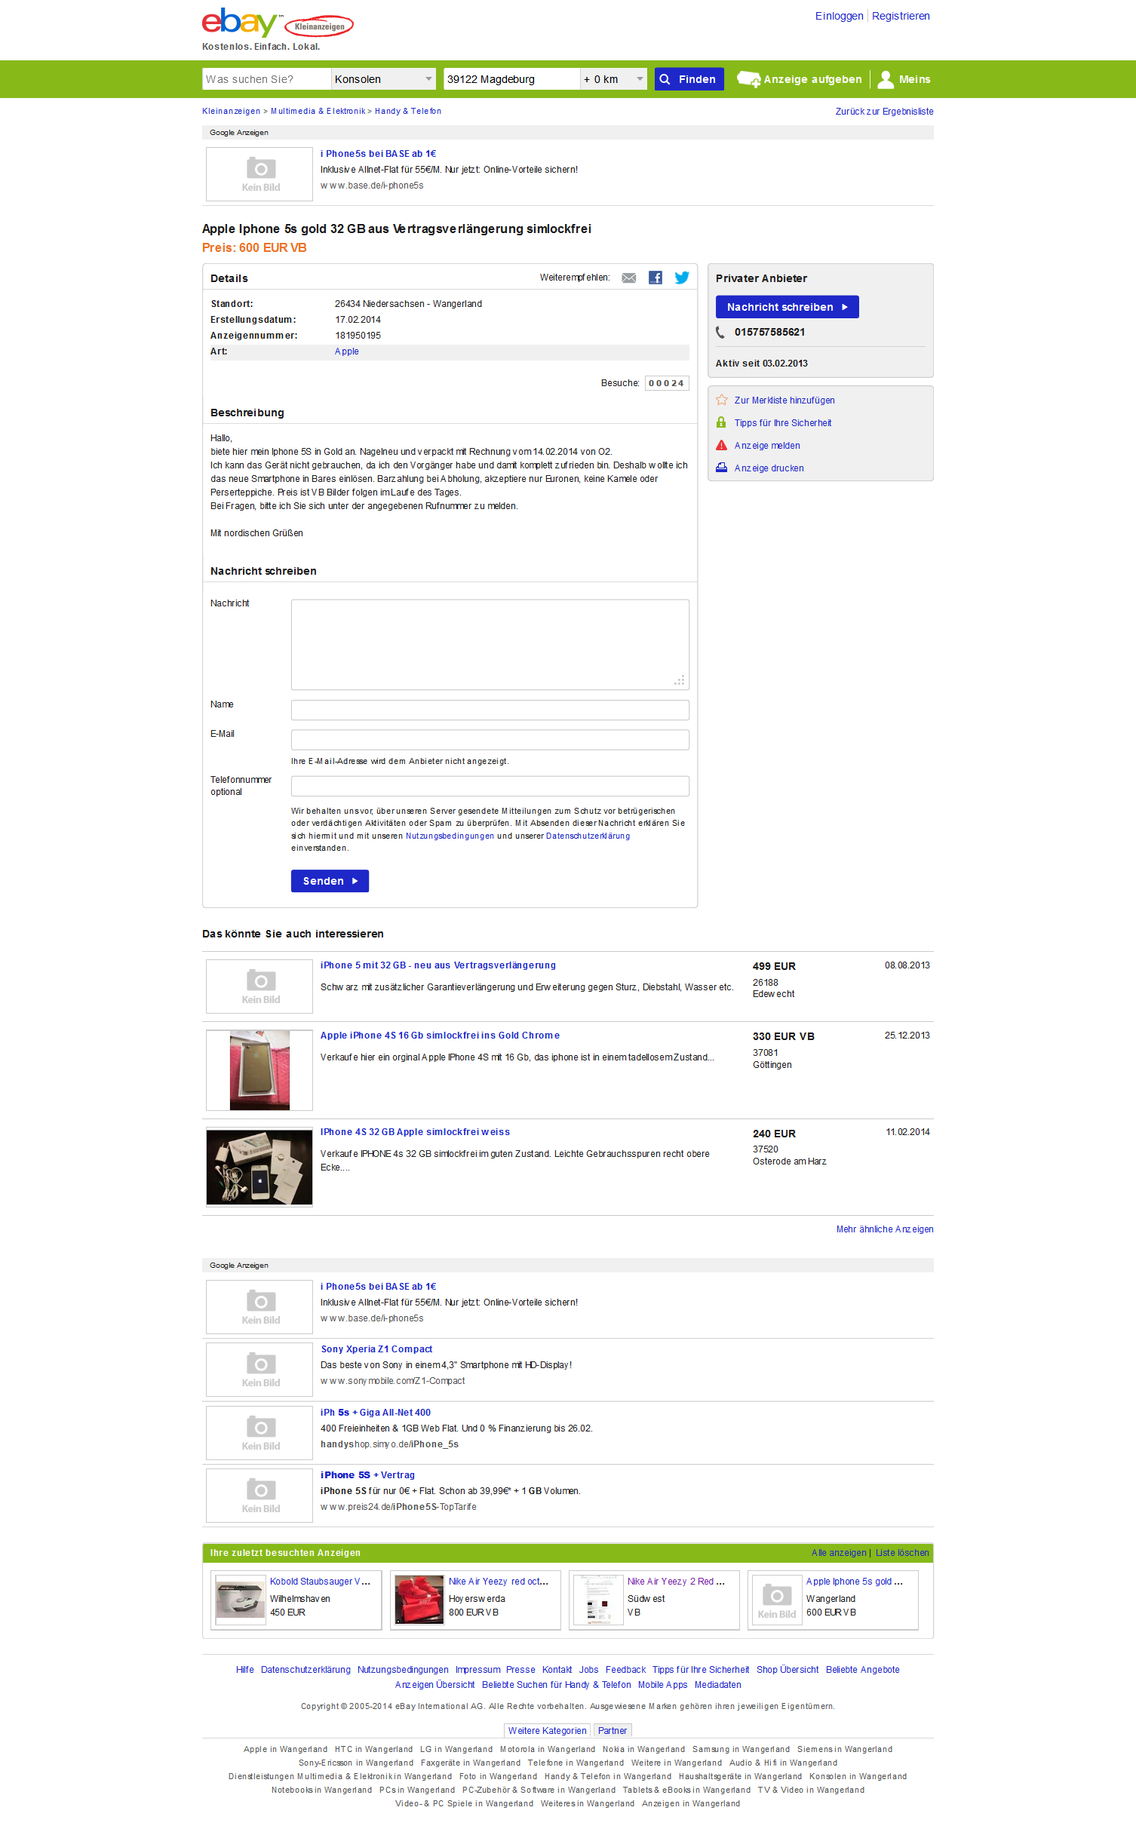
Task: Click the Nachricht message text area
Action: pyautogui.click(x=490, y=645)
